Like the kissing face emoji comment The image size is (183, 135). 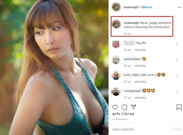point(177,60)
